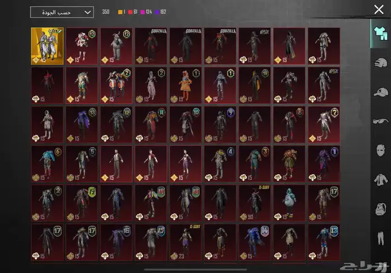Viewport: 391px width, 273px height.
Task: Switch to the glasses category
Action: tap(380, 121)
